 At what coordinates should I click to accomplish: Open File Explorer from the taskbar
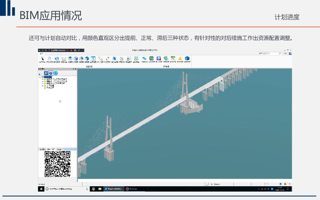[x=100, y=189]
